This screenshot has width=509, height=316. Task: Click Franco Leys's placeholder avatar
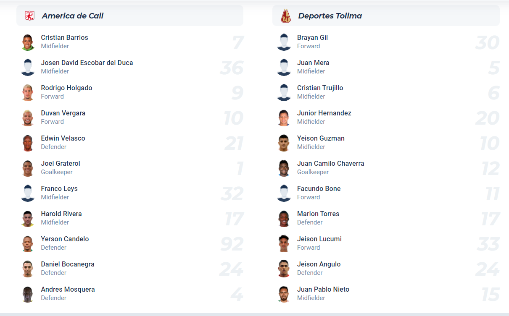pyautogui.click(x=28, y=193)
